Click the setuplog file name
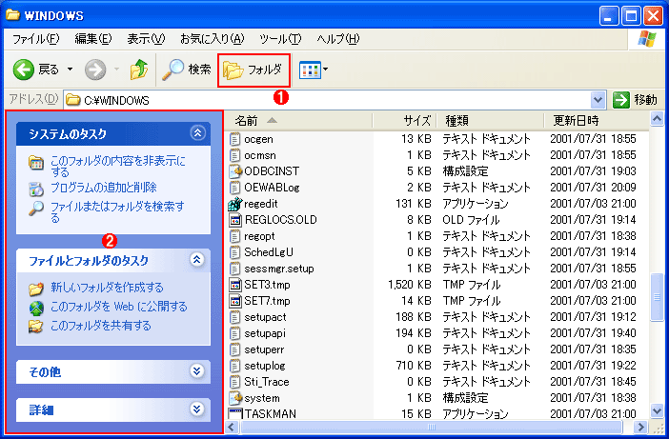This screenshot has width=669, height=439. [x=265, y=366]
